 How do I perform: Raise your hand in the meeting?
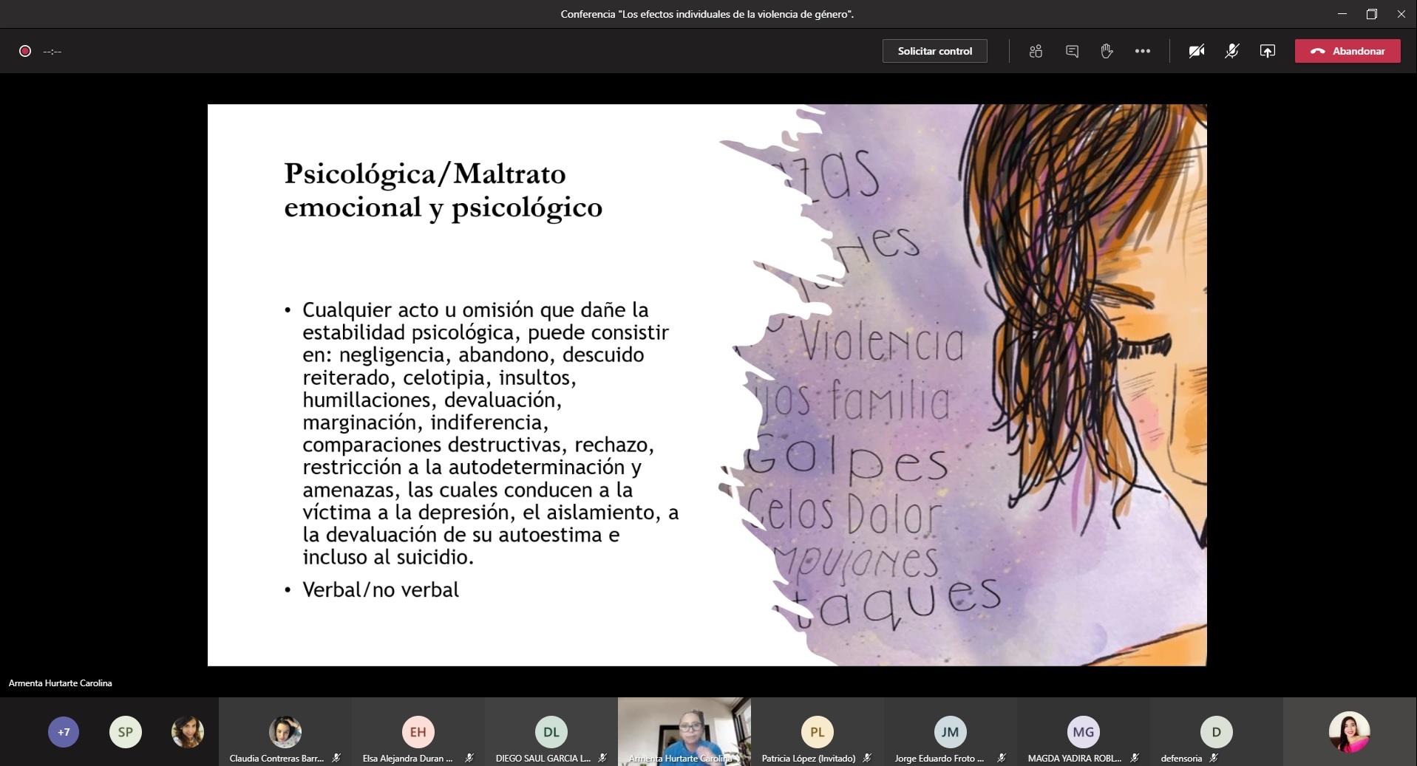coord(1107,51)
